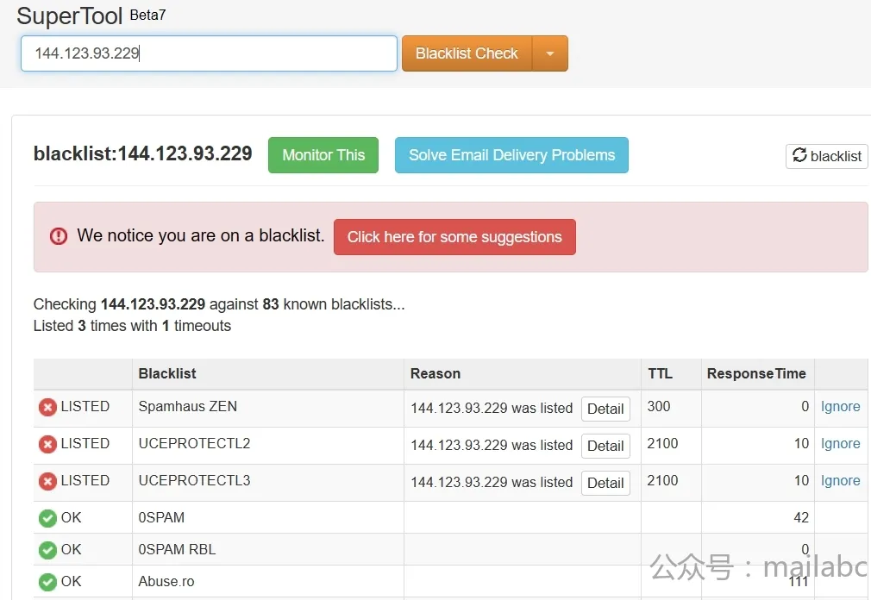The image size is (871, 600).
Task: Click the red LISTED icon for UCEPROTECTL2
Action: click(47, 445)
